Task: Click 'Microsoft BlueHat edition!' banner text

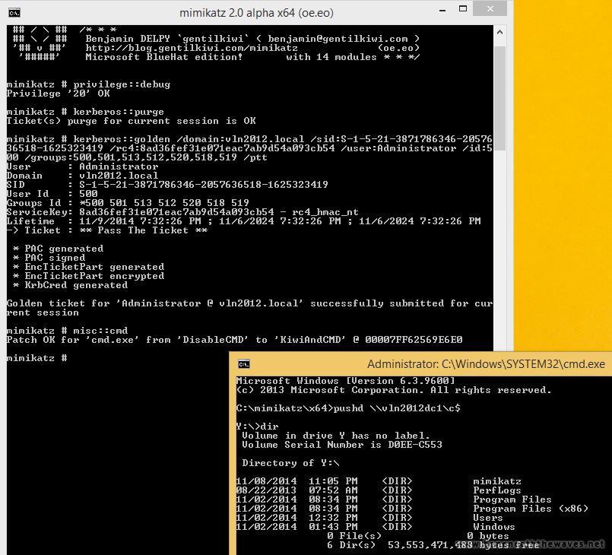Action: coord(164,57)
